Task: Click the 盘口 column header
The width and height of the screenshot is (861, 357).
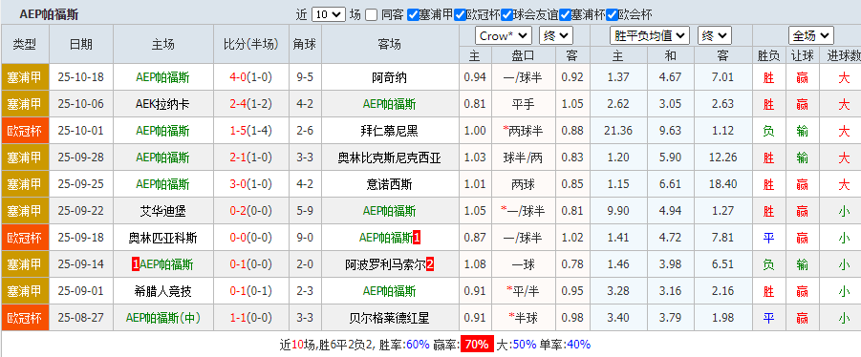Action: coord(523,55)
